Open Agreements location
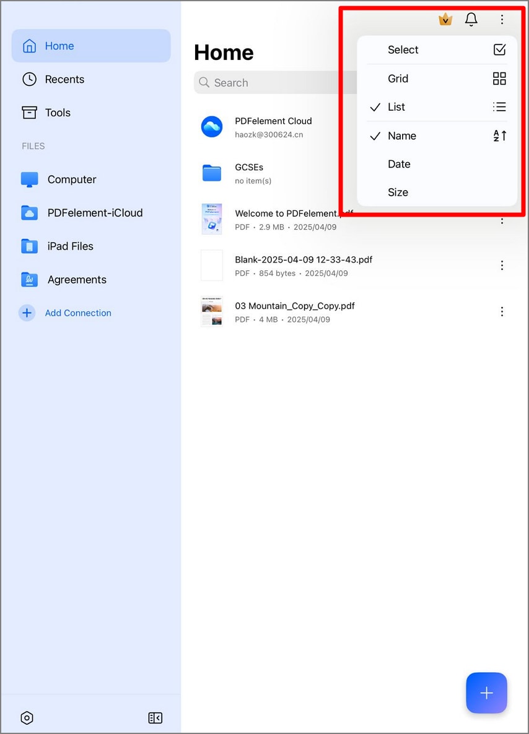Image resolution: width=529 pixels, height=734 pixels. [x=91, y=280]
